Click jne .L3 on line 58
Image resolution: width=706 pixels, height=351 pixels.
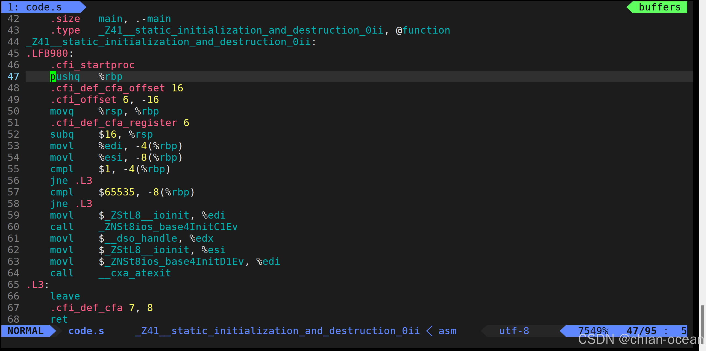71,204
